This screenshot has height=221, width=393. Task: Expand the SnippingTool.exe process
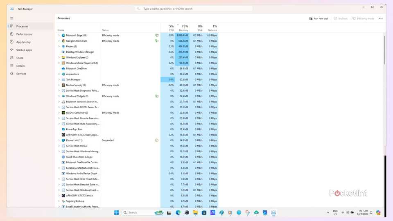59,201
